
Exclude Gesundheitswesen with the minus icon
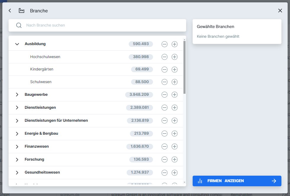[165, 173]
